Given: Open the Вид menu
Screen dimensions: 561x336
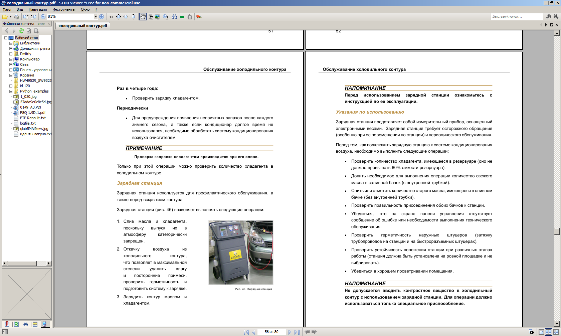Looking at the screenshot, I should pos(20,9).
